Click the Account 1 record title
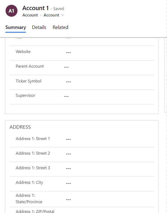The image size is (167, 213). click(x=35, y=8)
